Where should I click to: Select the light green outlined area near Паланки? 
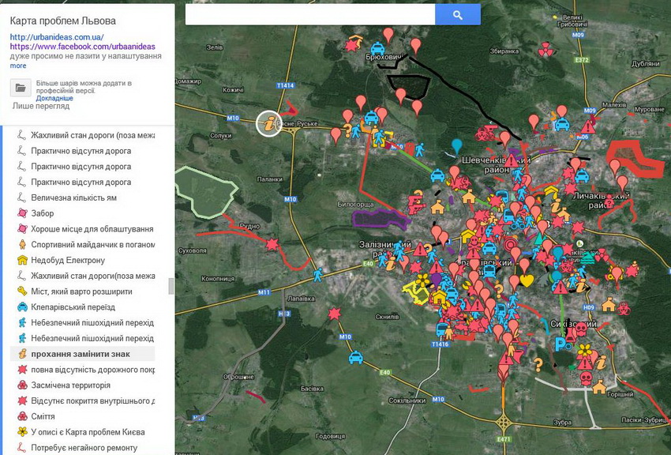tap(206, 191)
